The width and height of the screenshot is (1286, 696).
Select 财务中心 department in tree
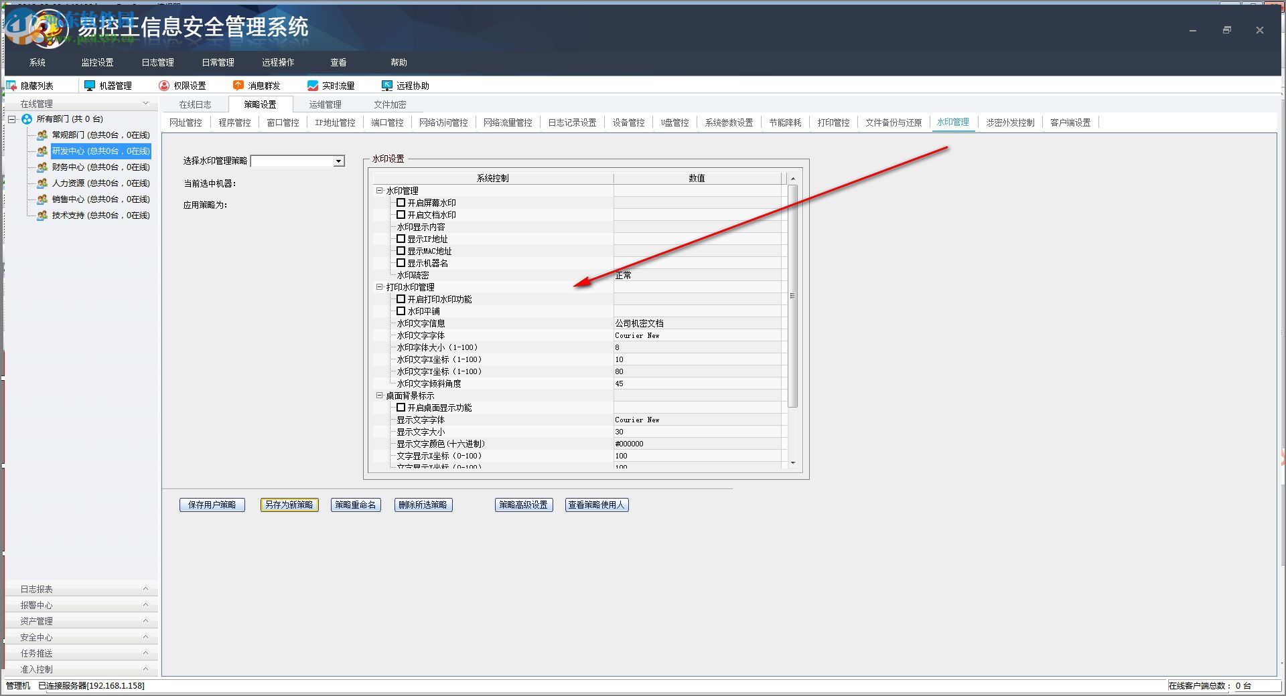point(101,167)
